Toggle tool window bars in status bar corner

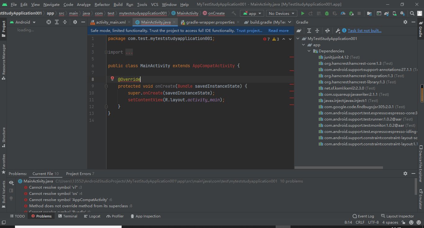point(4,222)
